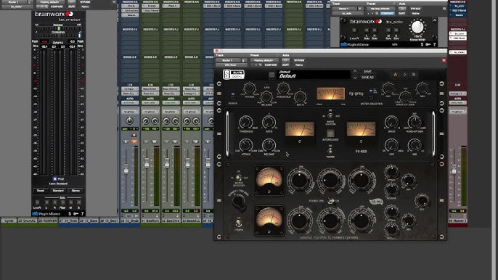Click the key icon in bx_meter footer
The image size is (498, 280).
[76, 214]
